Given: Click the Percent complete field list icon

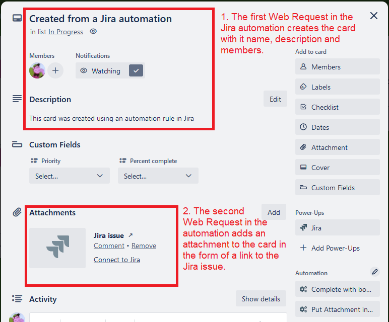Looking at the screenshot, I should pyautogui.click(x=123, y=161).
